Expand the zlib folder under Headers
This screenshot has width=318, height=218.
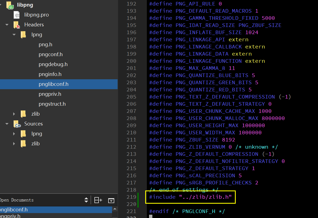[x=14, y=114]
